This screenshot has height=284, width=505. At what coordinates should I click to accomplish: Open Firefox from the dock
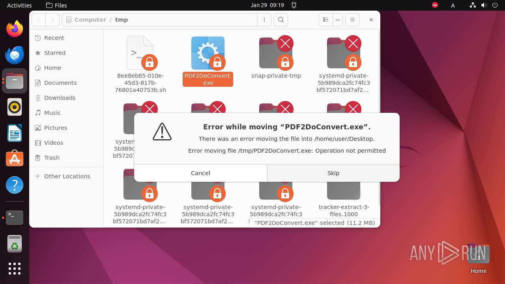point(15,29)
